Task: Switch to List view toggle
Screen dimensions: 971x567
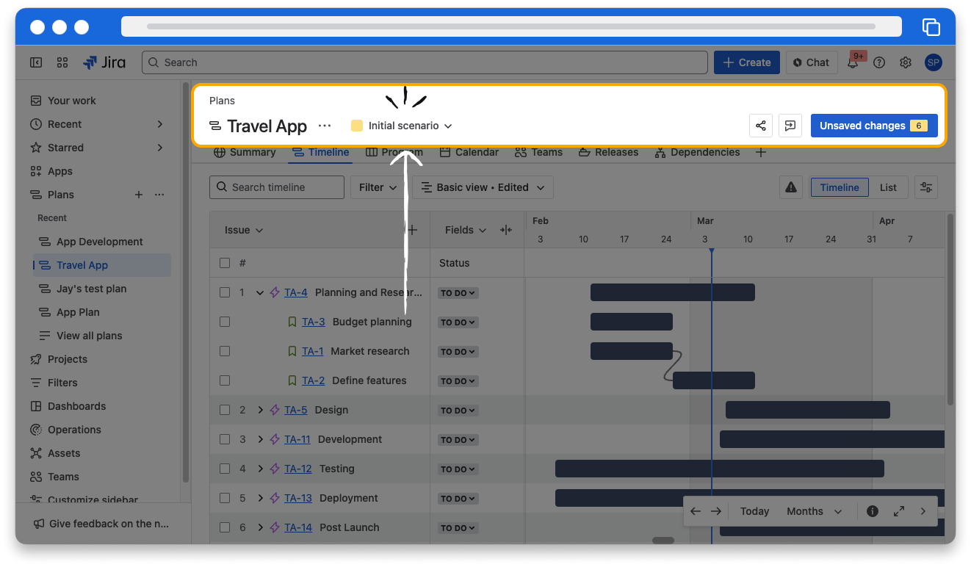Action: click(888, 187)
